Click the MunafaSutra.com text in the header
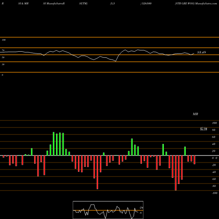 pyautogui.click(x=206, y=4)
